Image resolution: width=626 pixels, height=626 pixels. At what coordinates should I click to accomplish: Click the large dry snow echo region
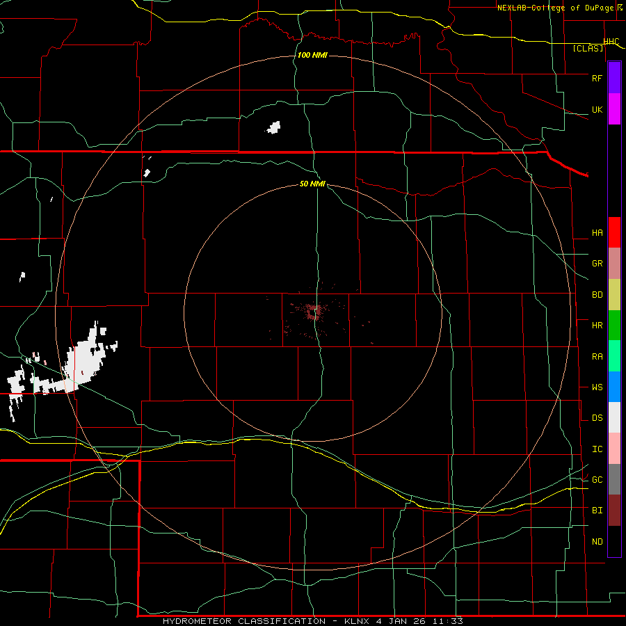[x=87, y=358]
